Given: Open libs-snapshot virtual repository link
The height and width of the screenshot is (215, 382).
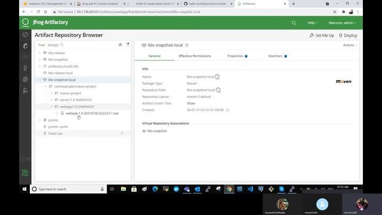Looking at the screenshot, I should 157,131.
